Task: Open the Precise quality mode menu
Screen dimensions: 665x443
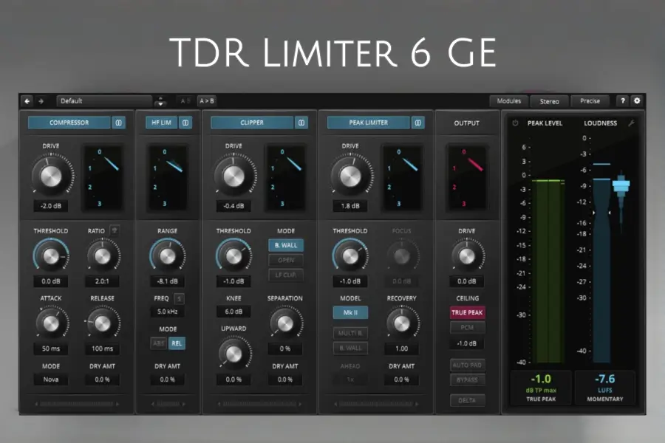Action: pyautogui.click(x=590, y=101)
